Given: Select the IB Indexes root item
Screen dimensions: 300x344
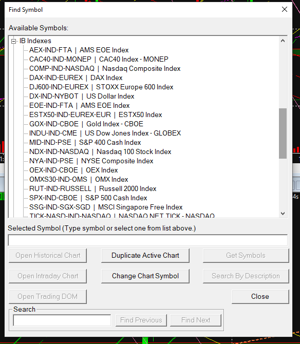Looking at the screenshot, I should click(x=35, y=41).
